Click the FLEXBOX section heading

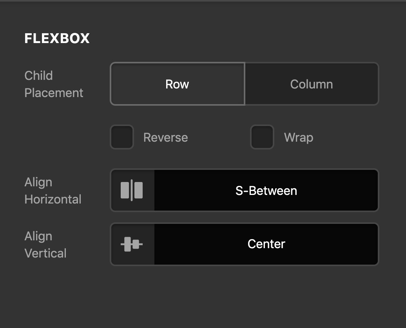click(57, 38)
